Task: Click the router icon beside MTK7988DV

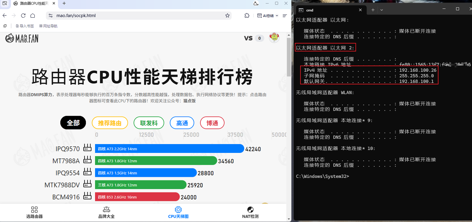Action: point(87,184)
